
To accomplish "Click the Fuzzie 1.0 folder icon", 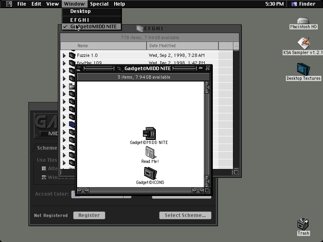I will coord(72,55).
